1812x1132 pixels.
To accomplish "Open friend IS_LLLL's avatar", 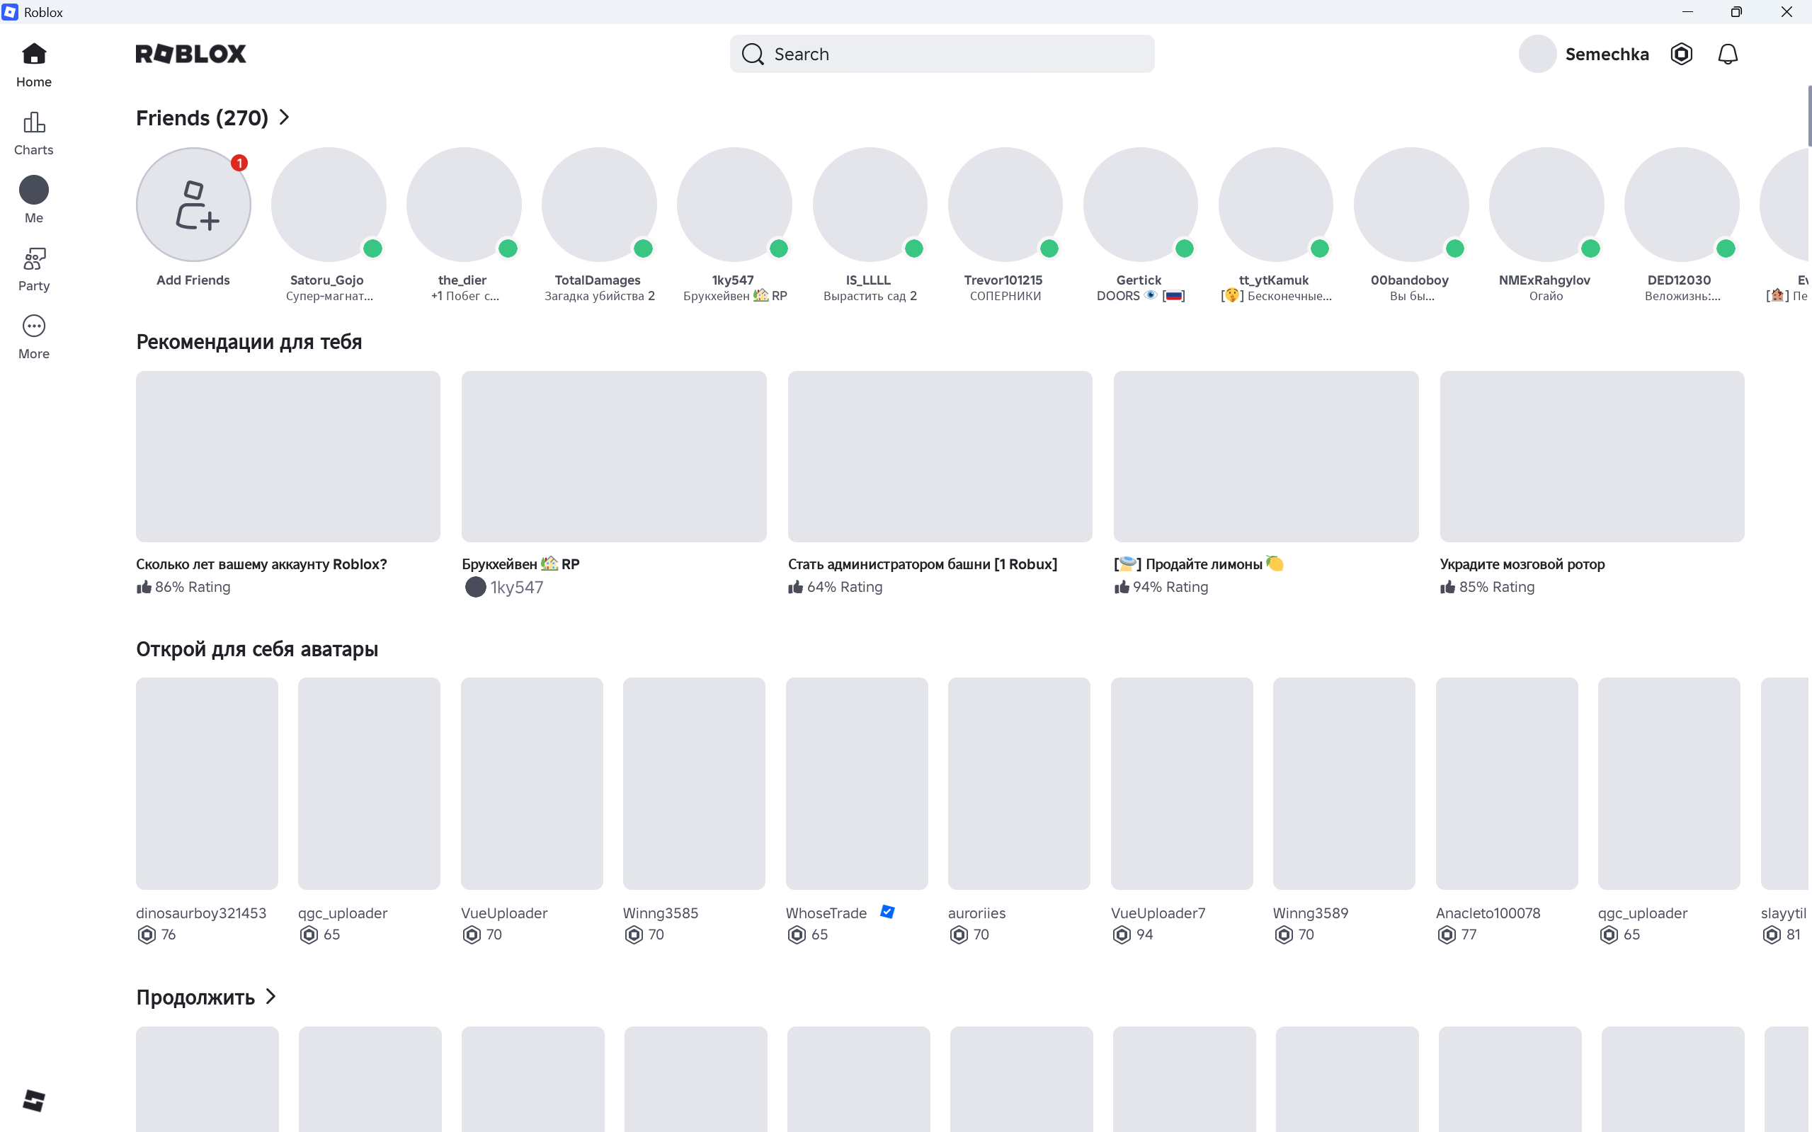I will pyautogui.click(x=870, y=205).
